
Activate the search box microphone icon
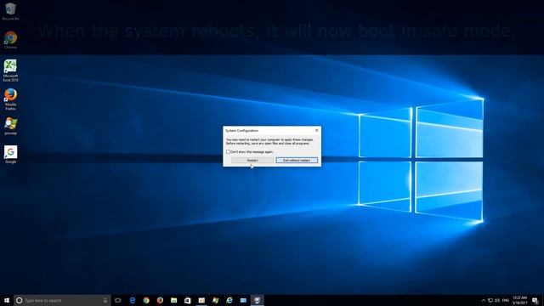click(105, 300)
